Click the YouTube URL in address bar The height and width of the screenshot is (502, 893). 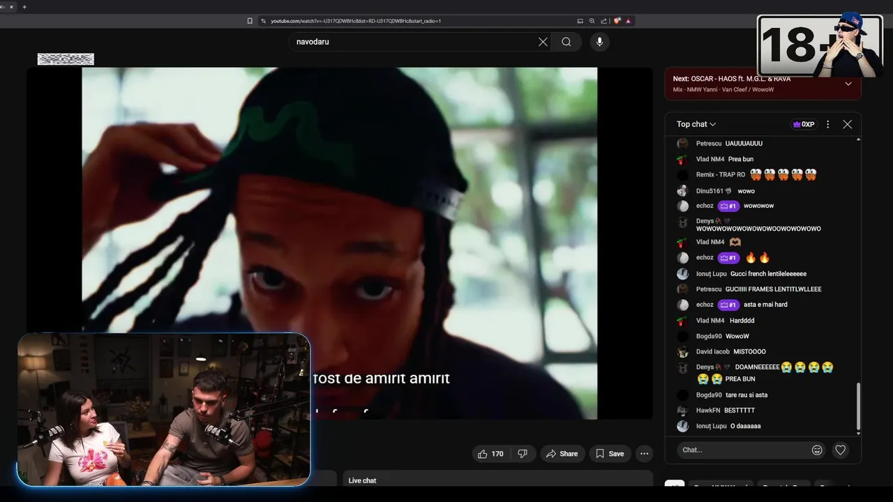(x=356, y=21)
